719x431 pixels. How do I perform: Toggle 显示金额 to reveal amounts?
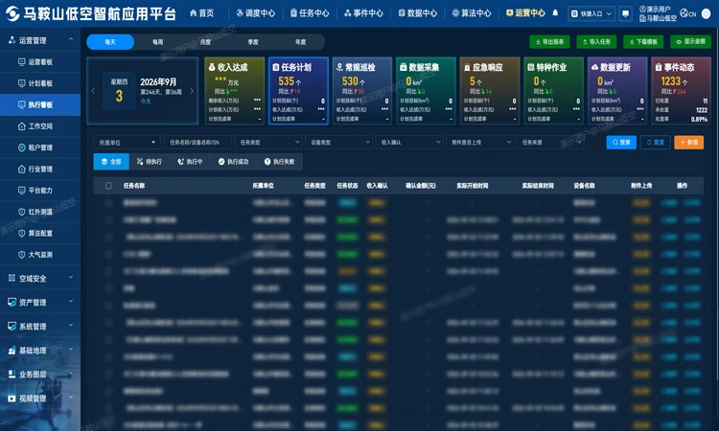click(x=690, y=42)
